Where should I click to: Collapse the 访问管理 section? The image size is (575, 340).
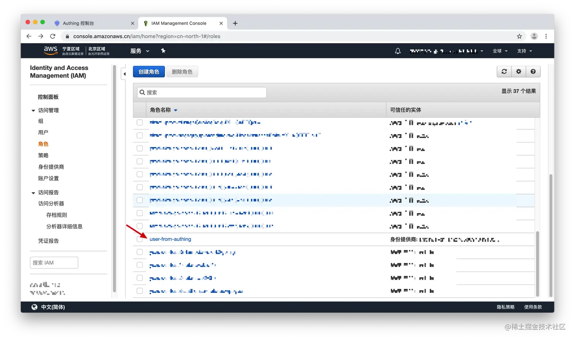tap(33, 111)
